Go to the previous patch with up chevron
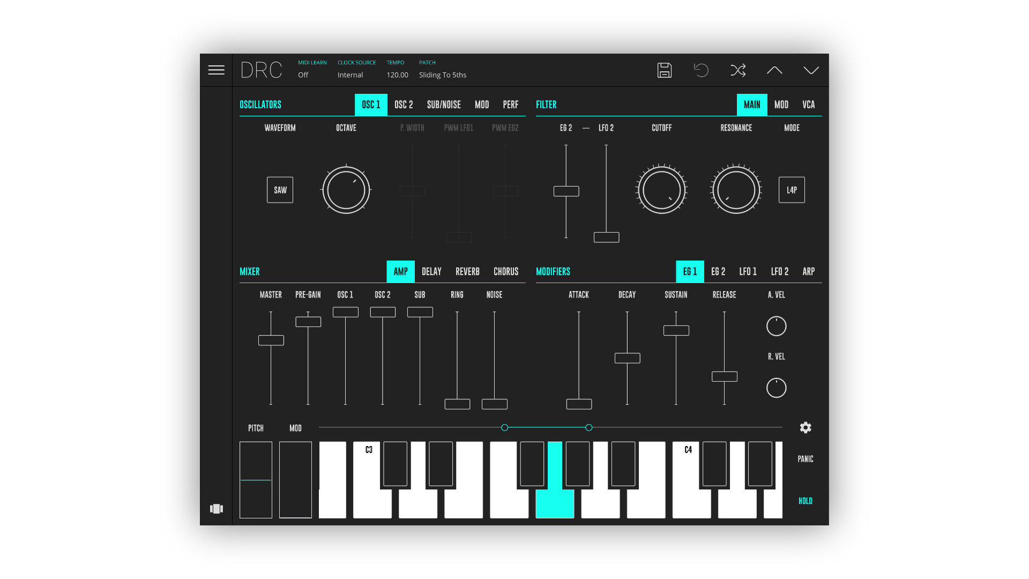The image size is (1029, 579). pos(774,70)
